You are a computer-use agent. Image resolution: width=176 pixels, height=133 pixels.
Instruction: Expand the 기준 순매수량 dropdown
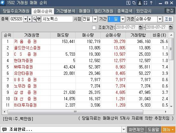click(160, 19)
